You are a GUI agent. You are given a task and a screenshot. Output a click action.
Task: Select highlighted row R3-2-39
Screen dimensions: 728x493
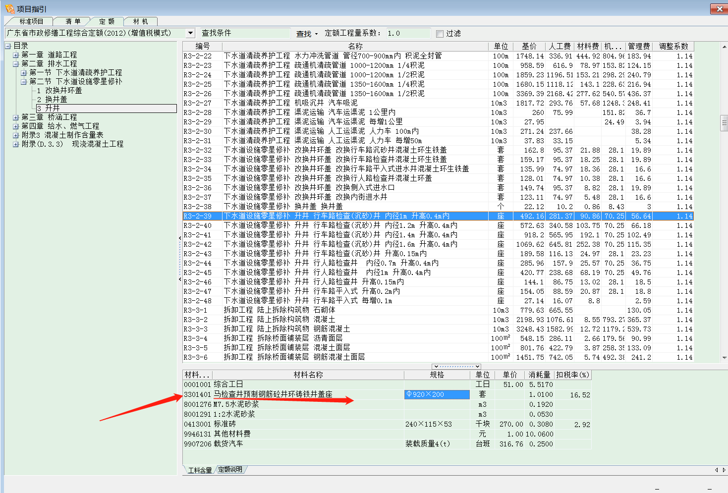[438, 216]
